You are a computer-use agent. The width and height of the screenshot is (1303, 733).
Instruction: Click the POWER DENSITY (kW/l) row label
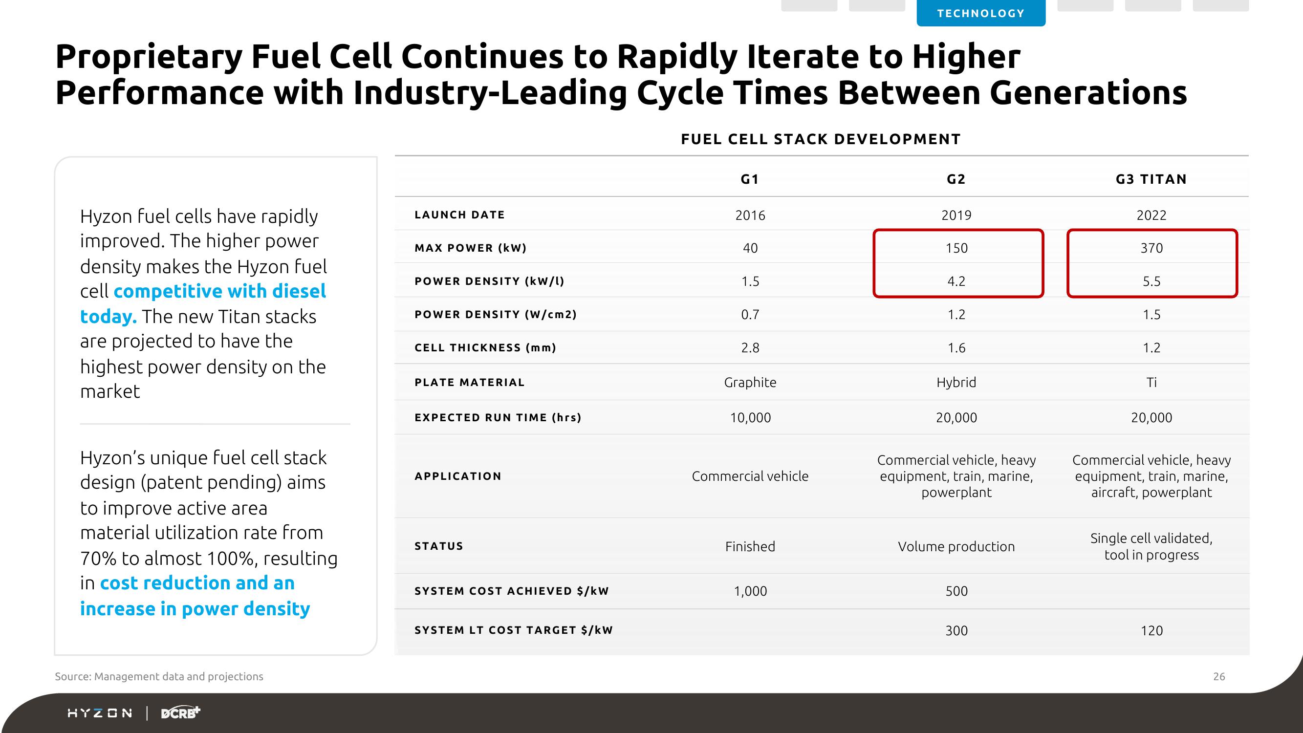click(489, 281)
